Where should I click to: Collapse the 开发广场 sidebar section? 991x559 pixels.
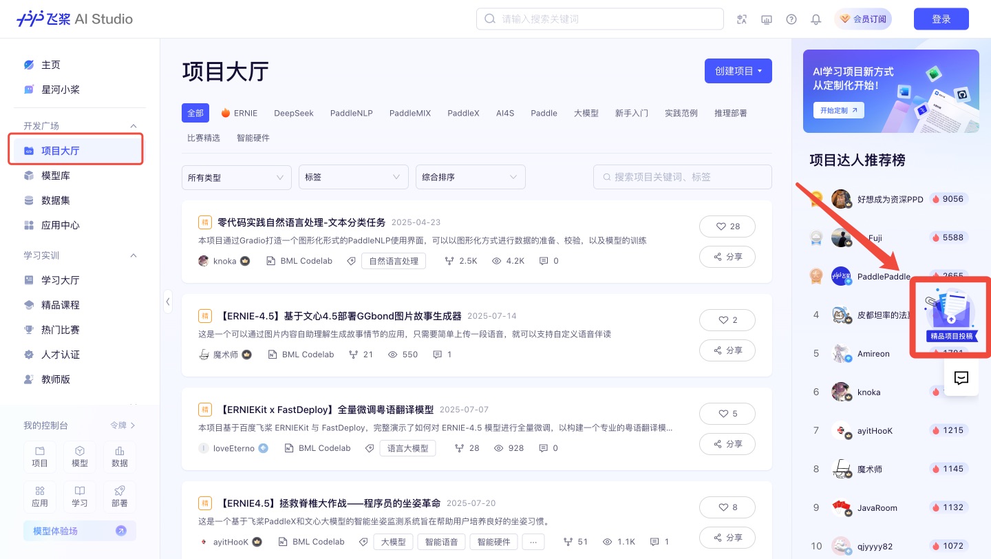pos(134,126)
